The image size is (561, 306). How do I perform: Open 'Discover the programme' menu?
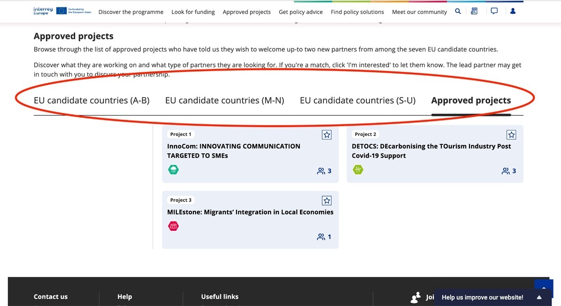[x=131, y=12]
